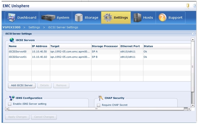Click the vertical scrollbar up arrow
The height and width of the screenshot is (130, 200).
(x=193, y=39)
